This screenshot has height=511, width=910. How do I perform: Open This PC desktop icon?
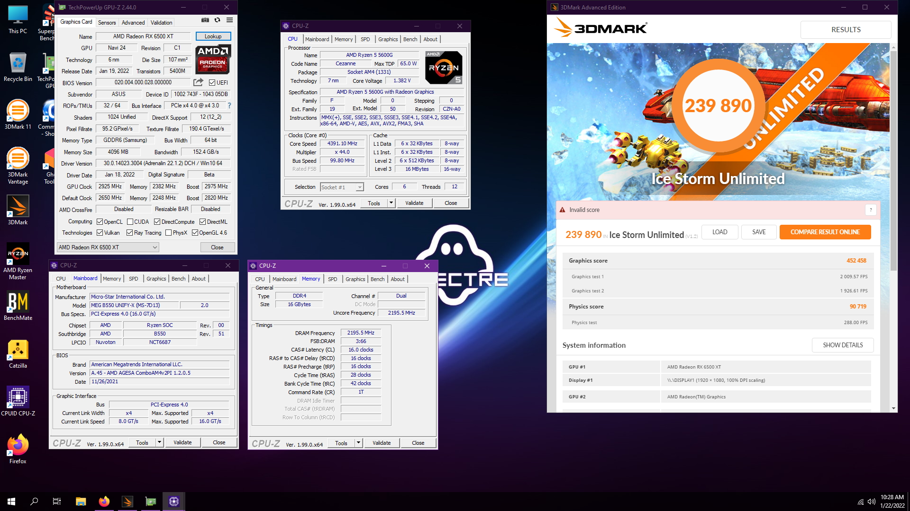coord(18,19)
